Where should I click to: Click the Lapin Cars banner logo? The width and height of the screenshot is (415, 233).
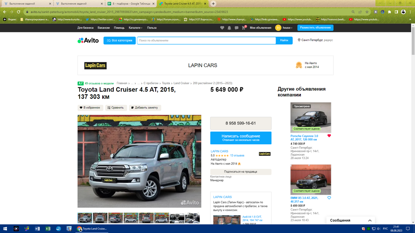[95, 66]
